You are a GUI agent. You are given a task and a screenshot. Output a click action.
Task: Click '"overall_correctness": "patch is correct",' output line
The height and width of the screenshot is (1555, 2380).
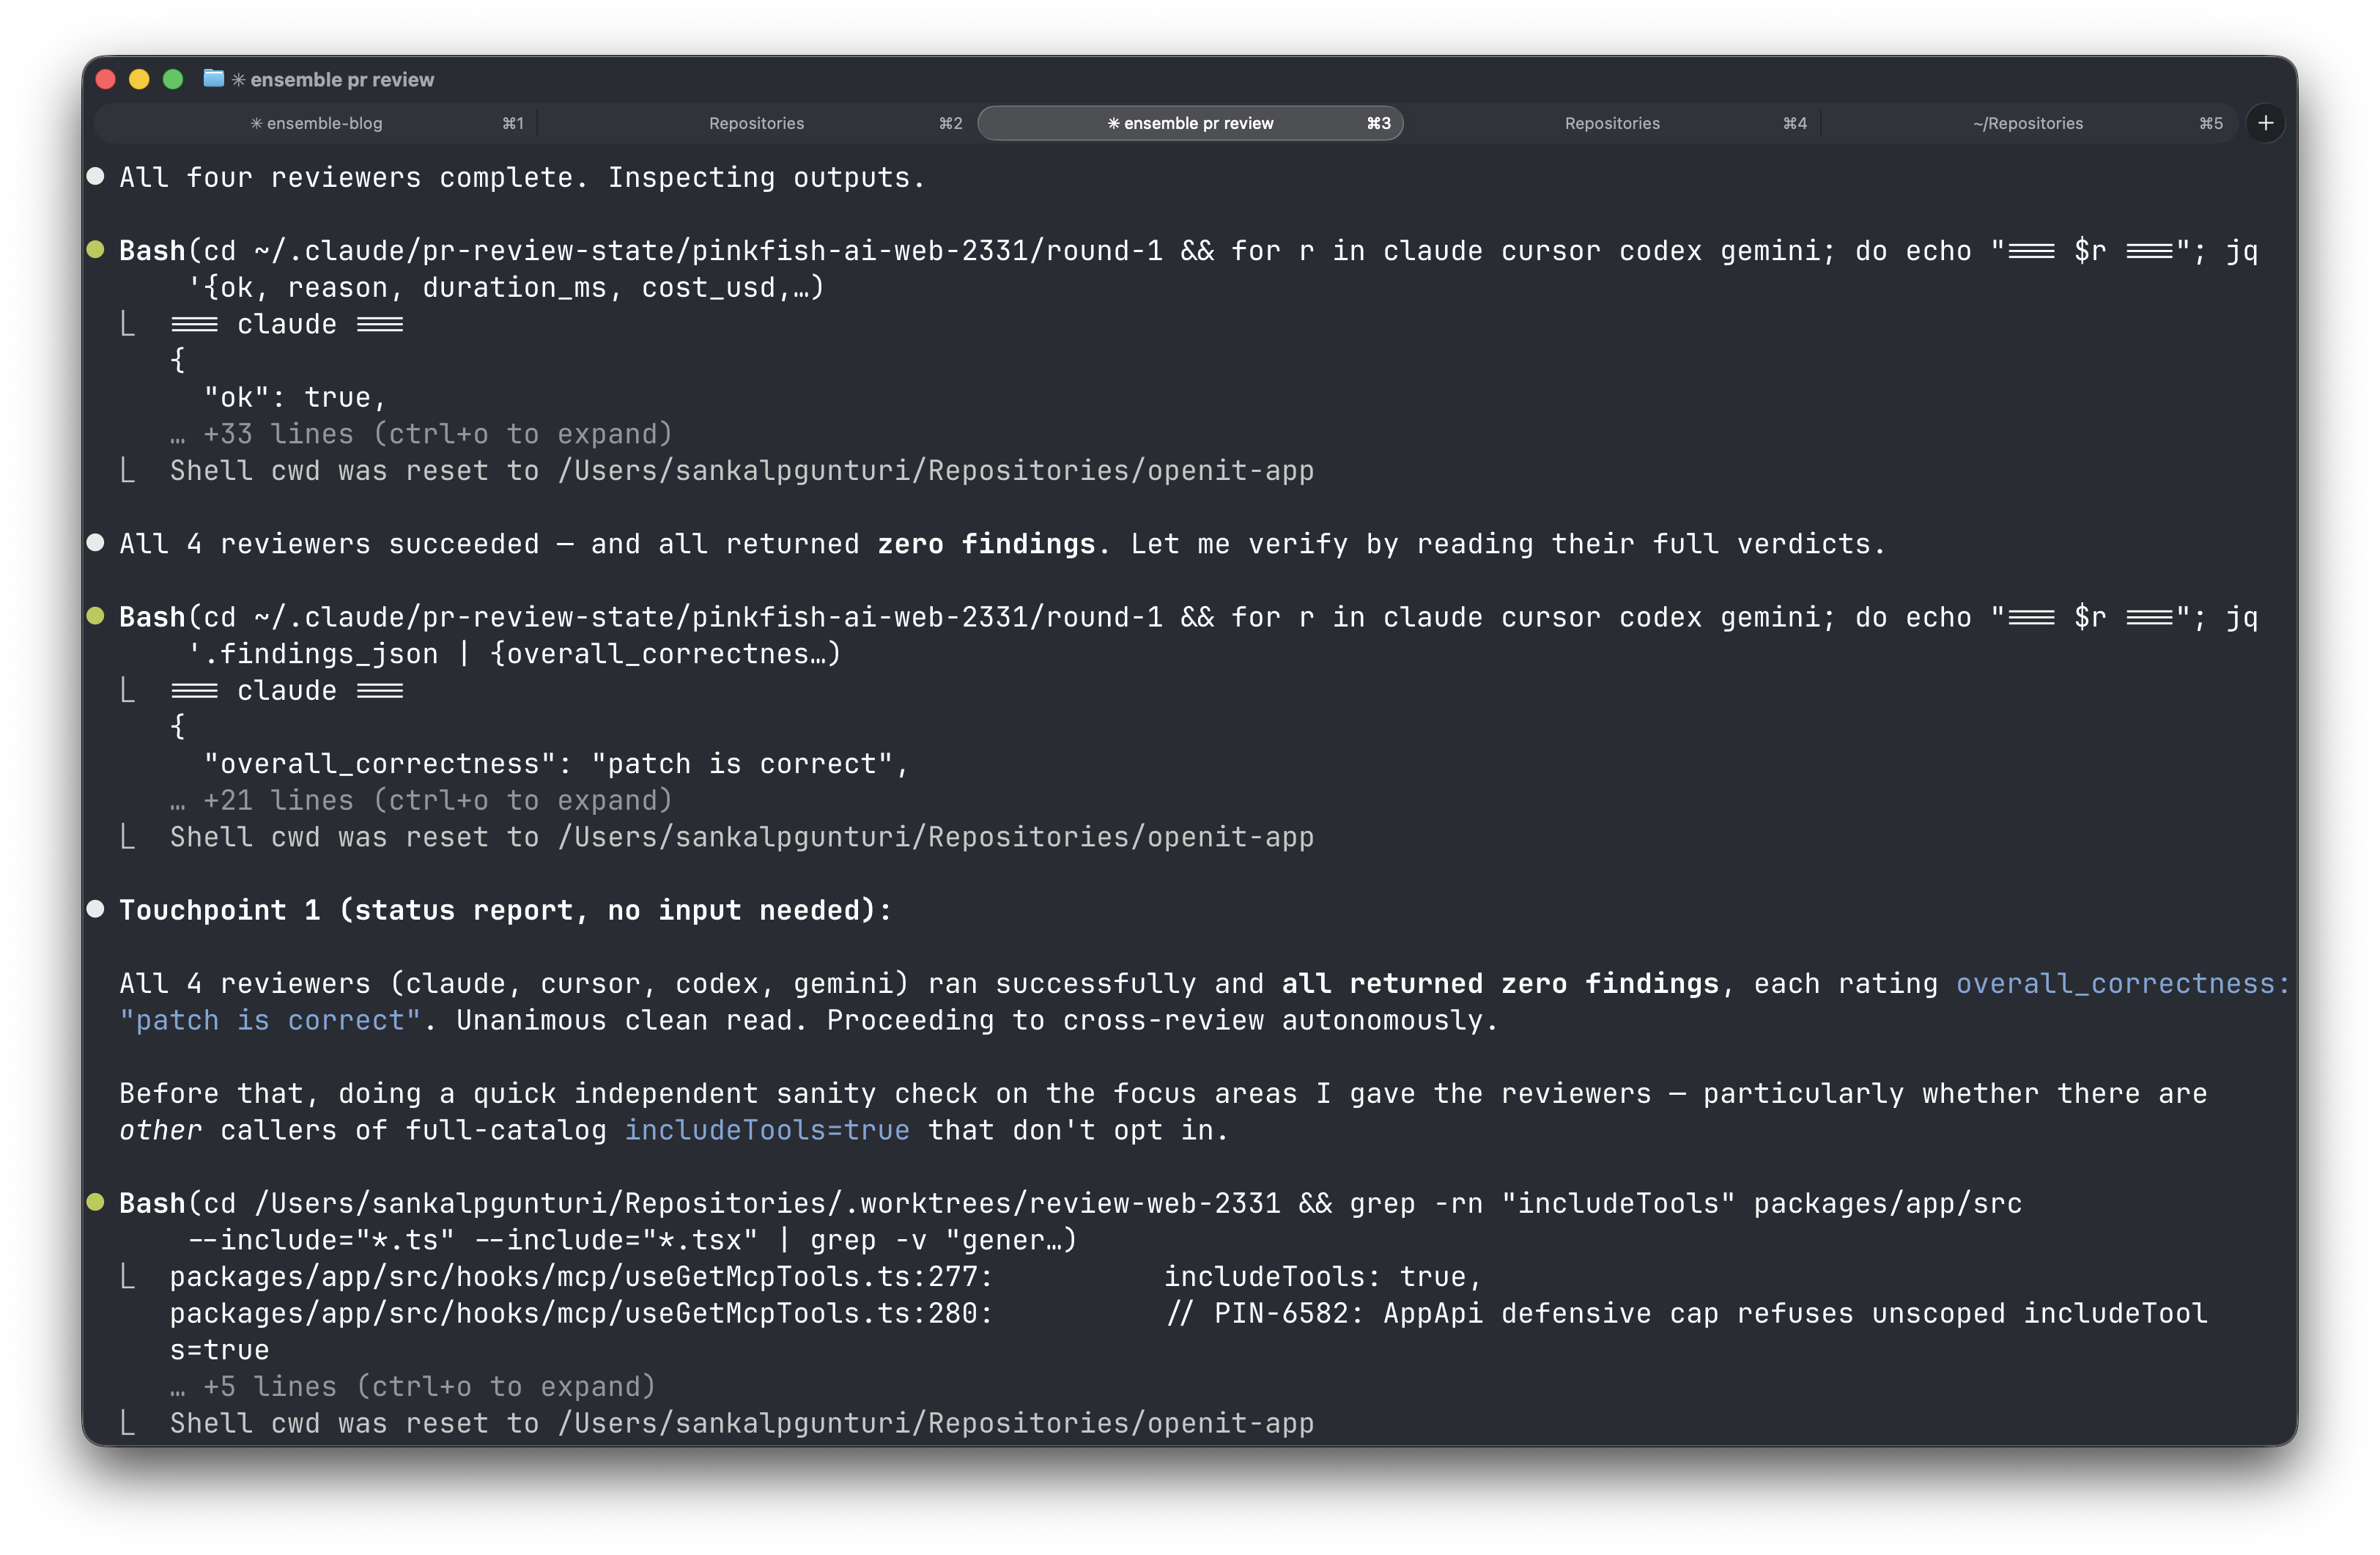pos(556,763)
